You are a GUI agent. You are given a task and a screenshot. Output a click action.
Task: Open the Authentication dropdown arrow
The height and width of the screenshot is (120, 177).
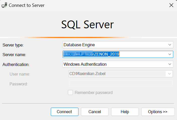coord(169,64)
